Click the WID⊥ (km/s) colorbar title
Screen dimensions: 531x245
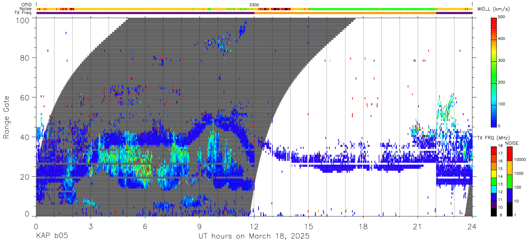click(x=493, y=9)
